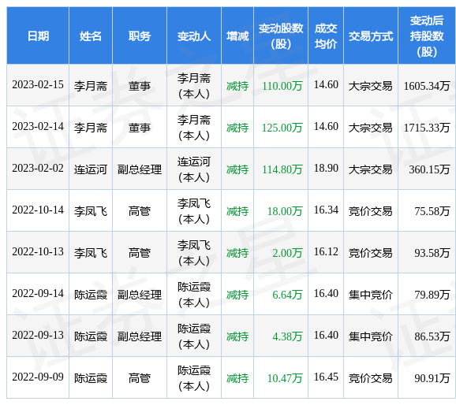Click the 日期 column header
The width and height of the screenshot is (456, 405).
click(38, 36)
